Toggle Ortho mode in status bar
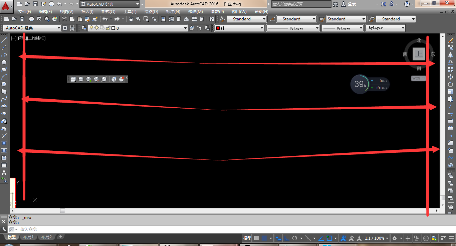Viewport: 456px width, 246px height. 286,238
